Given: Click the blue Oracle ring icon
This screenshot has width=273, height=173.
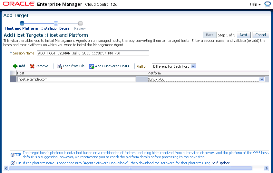Looking at the screenshot, I should click(268, 4).
